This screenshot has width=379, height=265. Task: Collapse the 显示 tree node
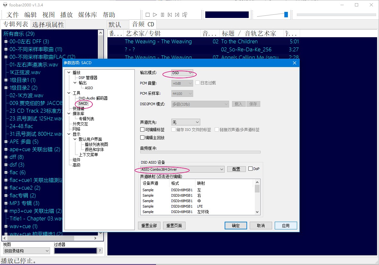[69, 134]
